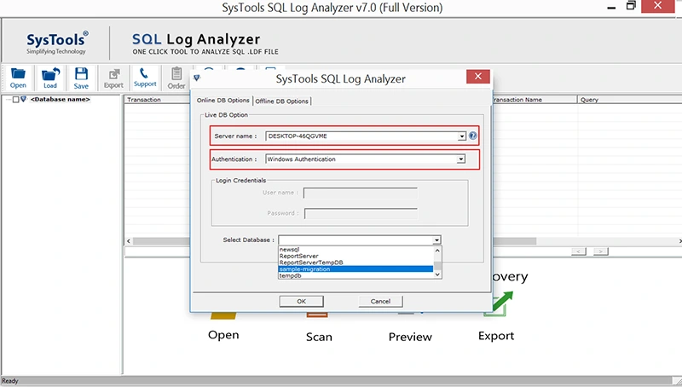The width and height of the screenshot is (682, 387).
Task: Click the database list scrollbar down arrow
Action: [x=437, y=274]
